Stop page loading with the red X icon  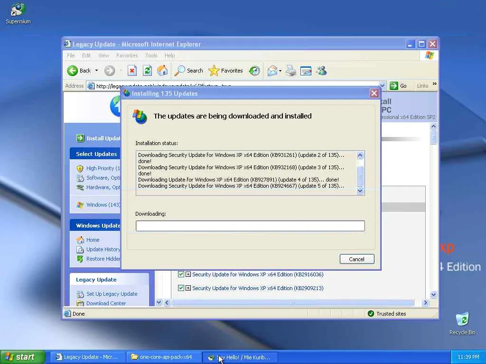[132, 71]
